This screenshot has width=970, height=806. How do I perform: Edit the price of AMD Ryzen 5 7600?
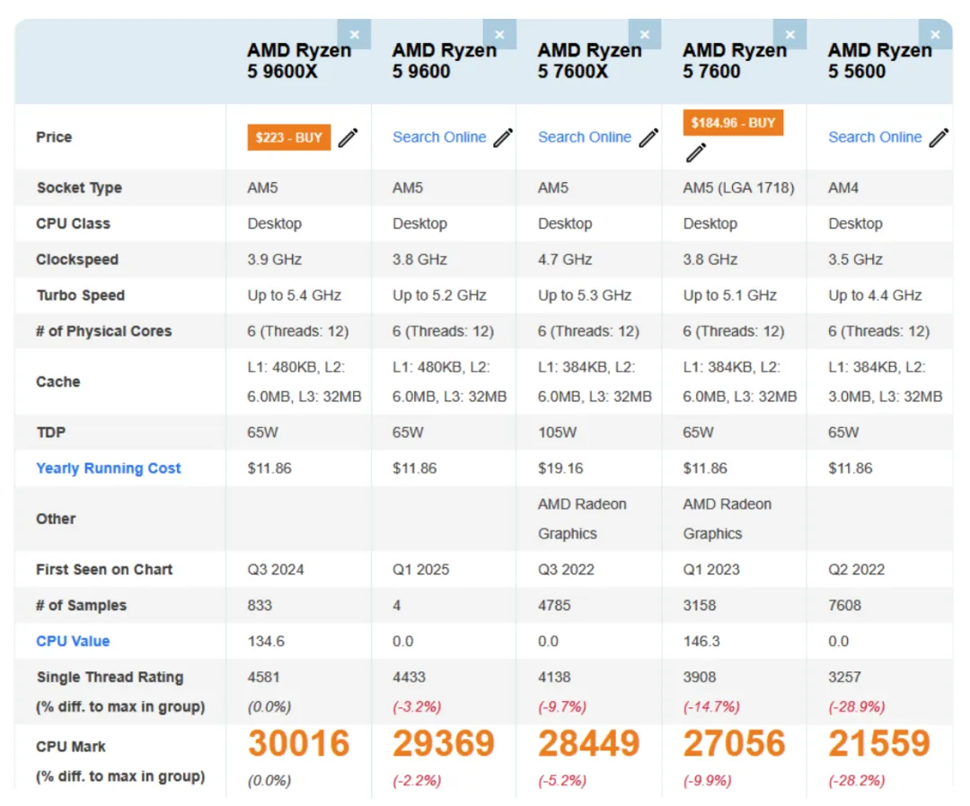click(x=695, y=153)
